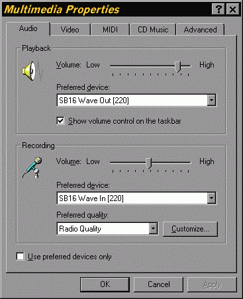
Task: Enable Use preferred devices only checkbox
Action: coord(20,257)
